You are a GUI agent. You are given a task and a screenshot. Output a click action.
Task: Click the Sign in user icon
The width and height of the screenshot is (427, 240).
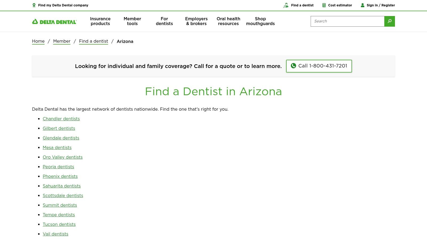coord(362,5)
